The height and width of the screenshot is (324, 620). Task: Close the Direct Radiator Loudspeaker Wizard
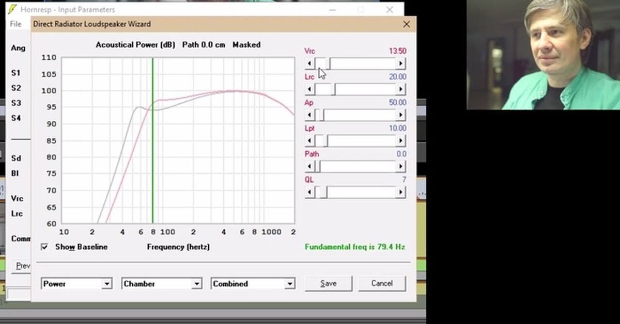(407, 24)
